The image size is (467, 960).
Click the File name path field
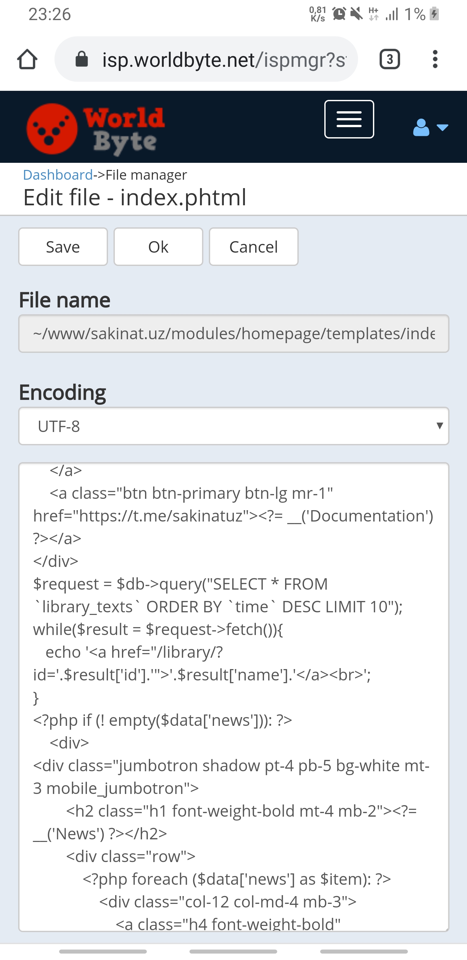pos(234,333)
